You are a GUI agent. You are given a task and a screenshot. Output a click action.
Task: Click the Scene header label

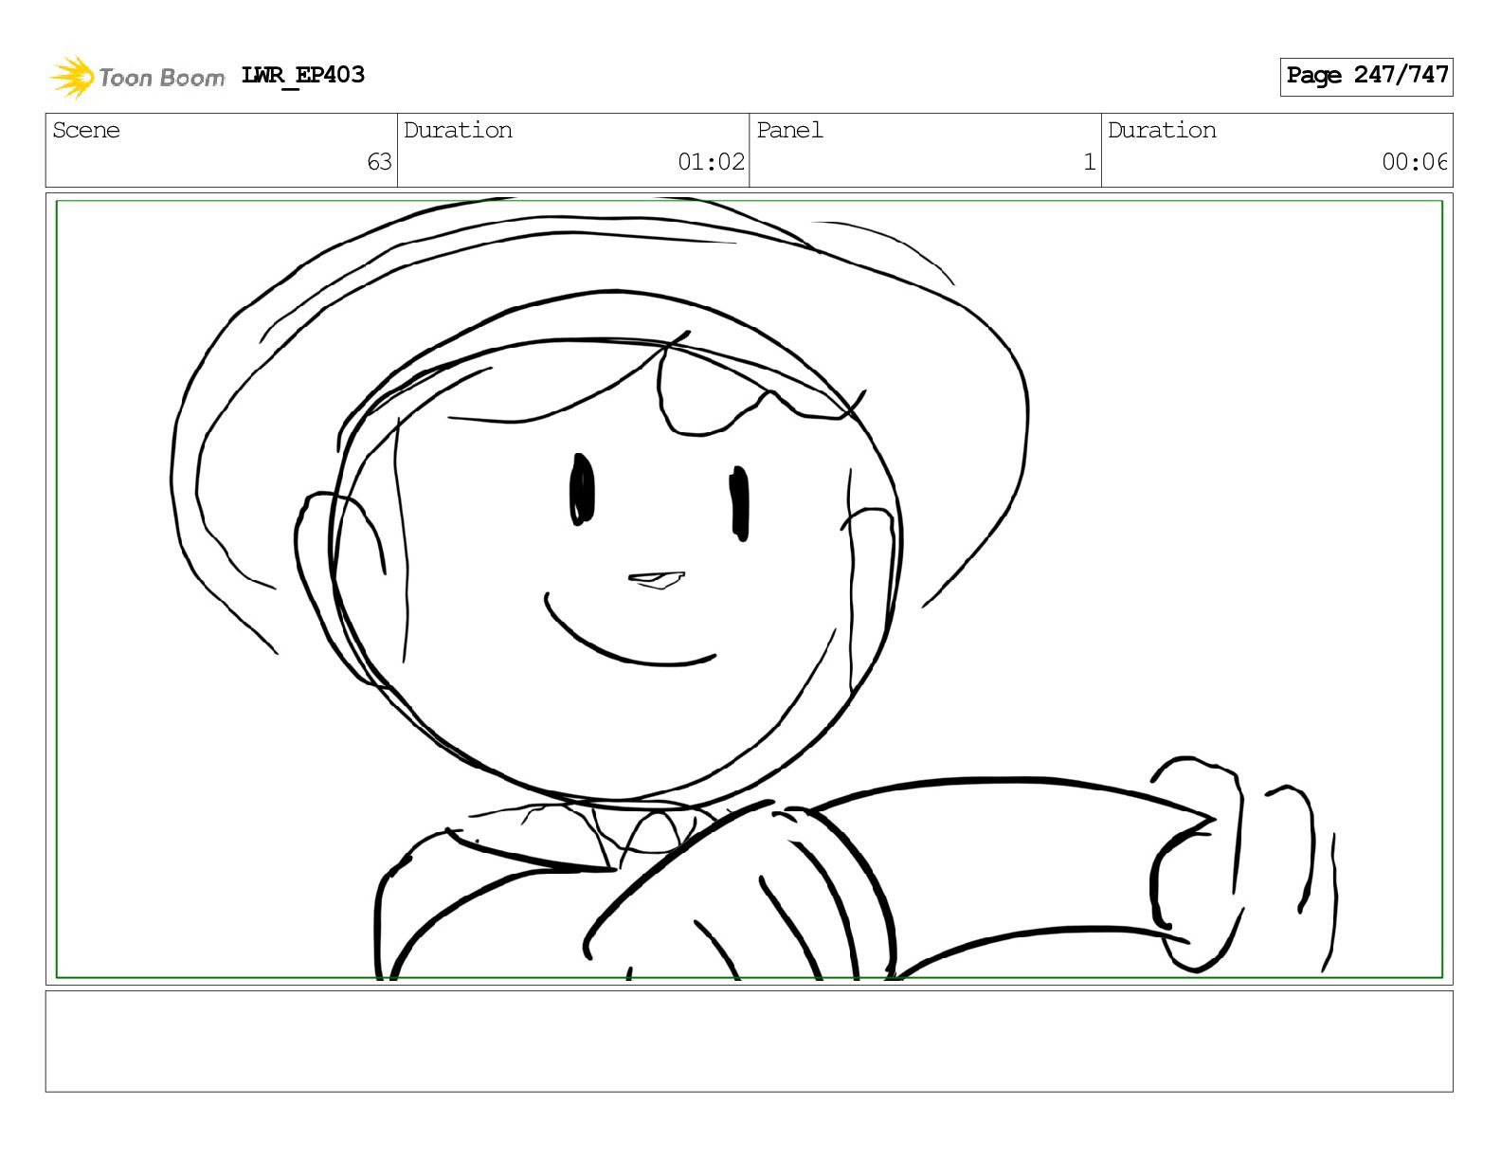tap(86, 131)
